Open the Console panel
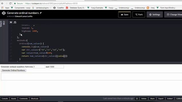Viewport: 182px width, 102px height. coord(5,99)
